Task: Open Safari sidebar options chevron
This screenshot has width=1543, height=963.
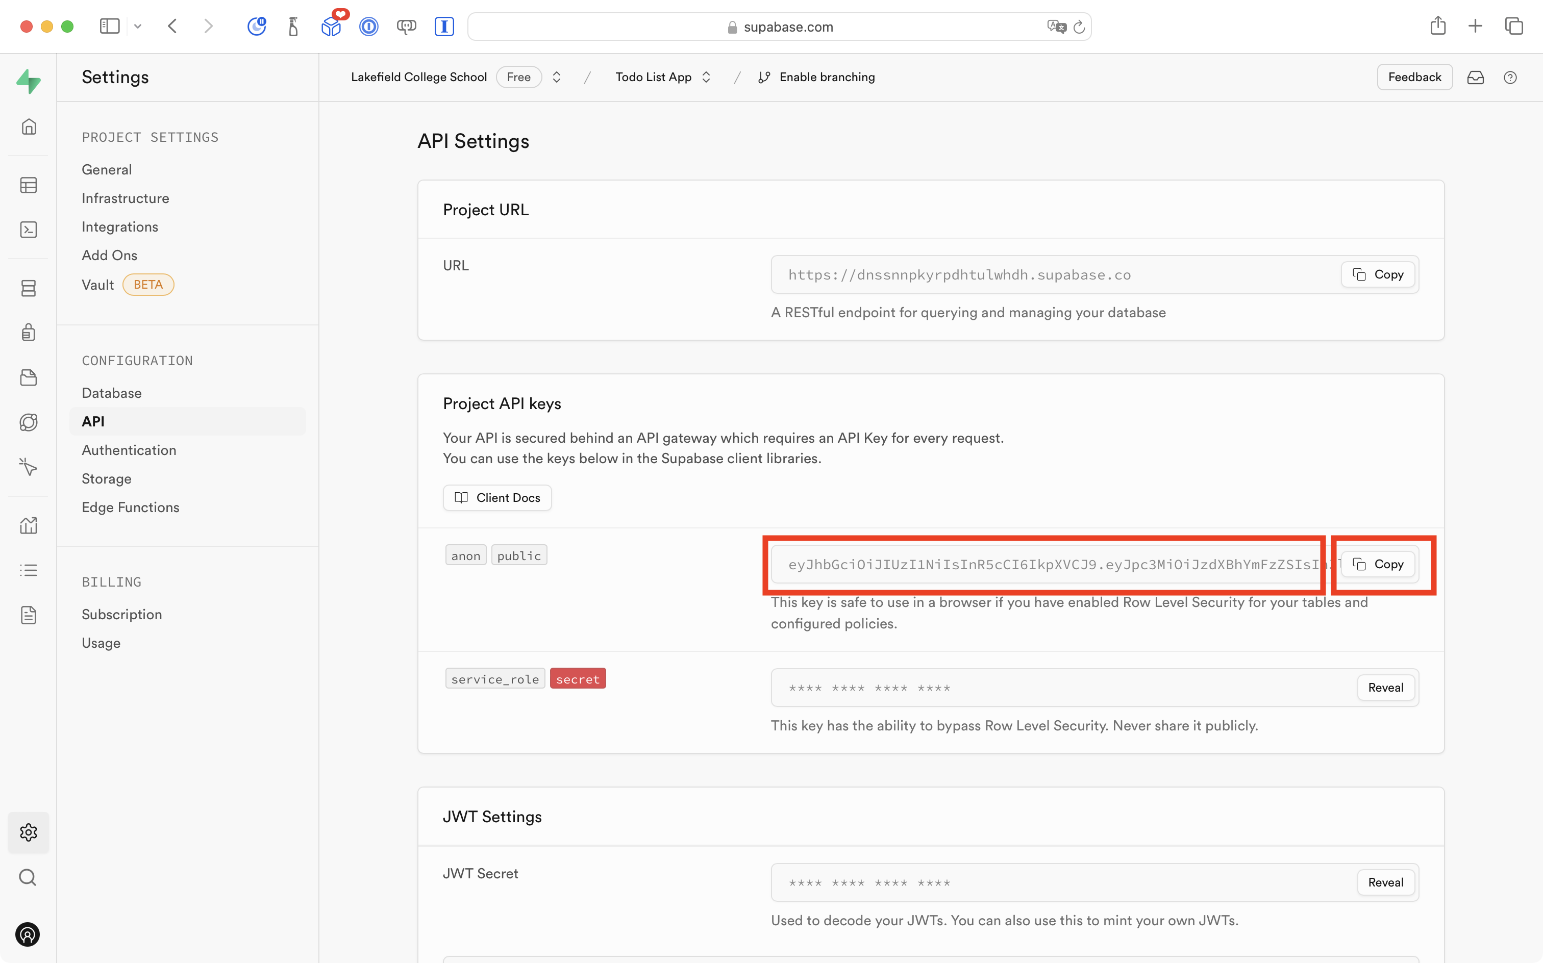Action: pyautogui.click(x=138, y=27)
